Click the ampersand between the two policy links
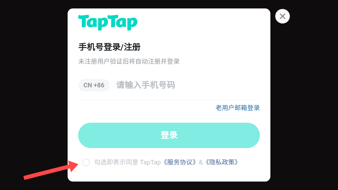The height and width of the screenshot is (190, 338). (x=201, y=163)
